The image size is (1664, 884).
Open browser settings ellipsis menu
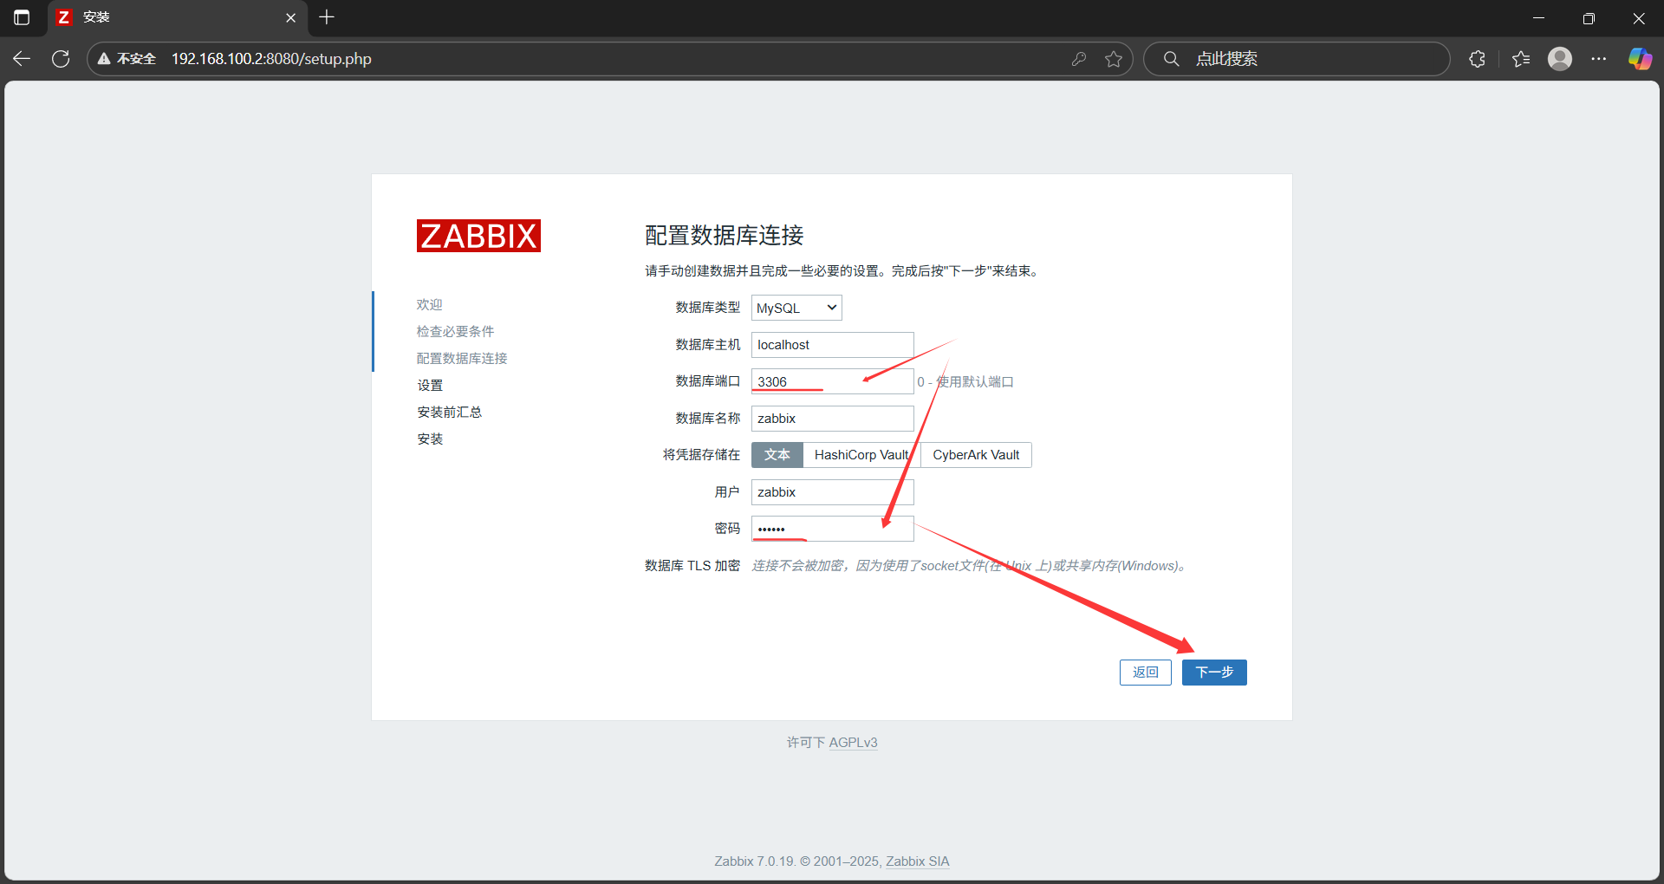pos(1599,59)
